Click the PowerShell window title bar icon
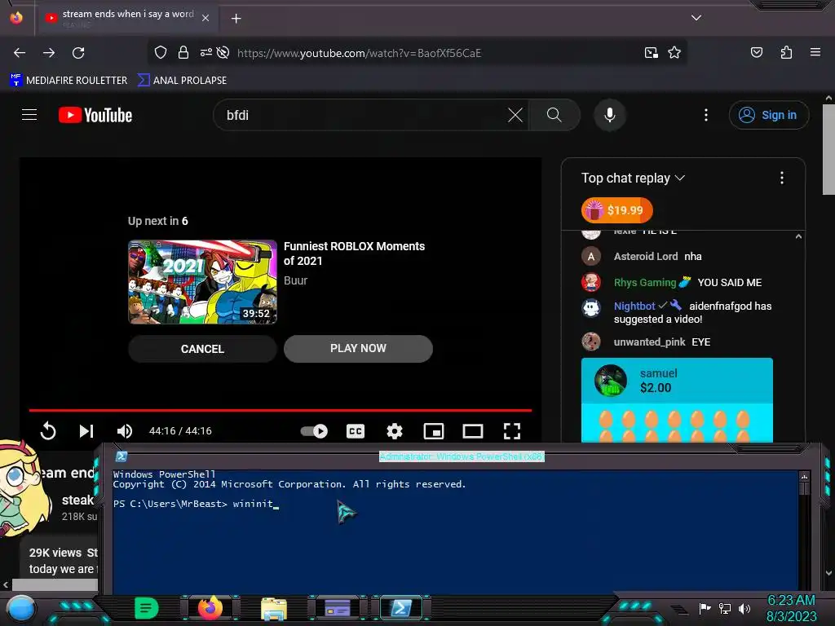Image resolution: width=835 pixels, height=626 pixels. (x=121, y=456)
